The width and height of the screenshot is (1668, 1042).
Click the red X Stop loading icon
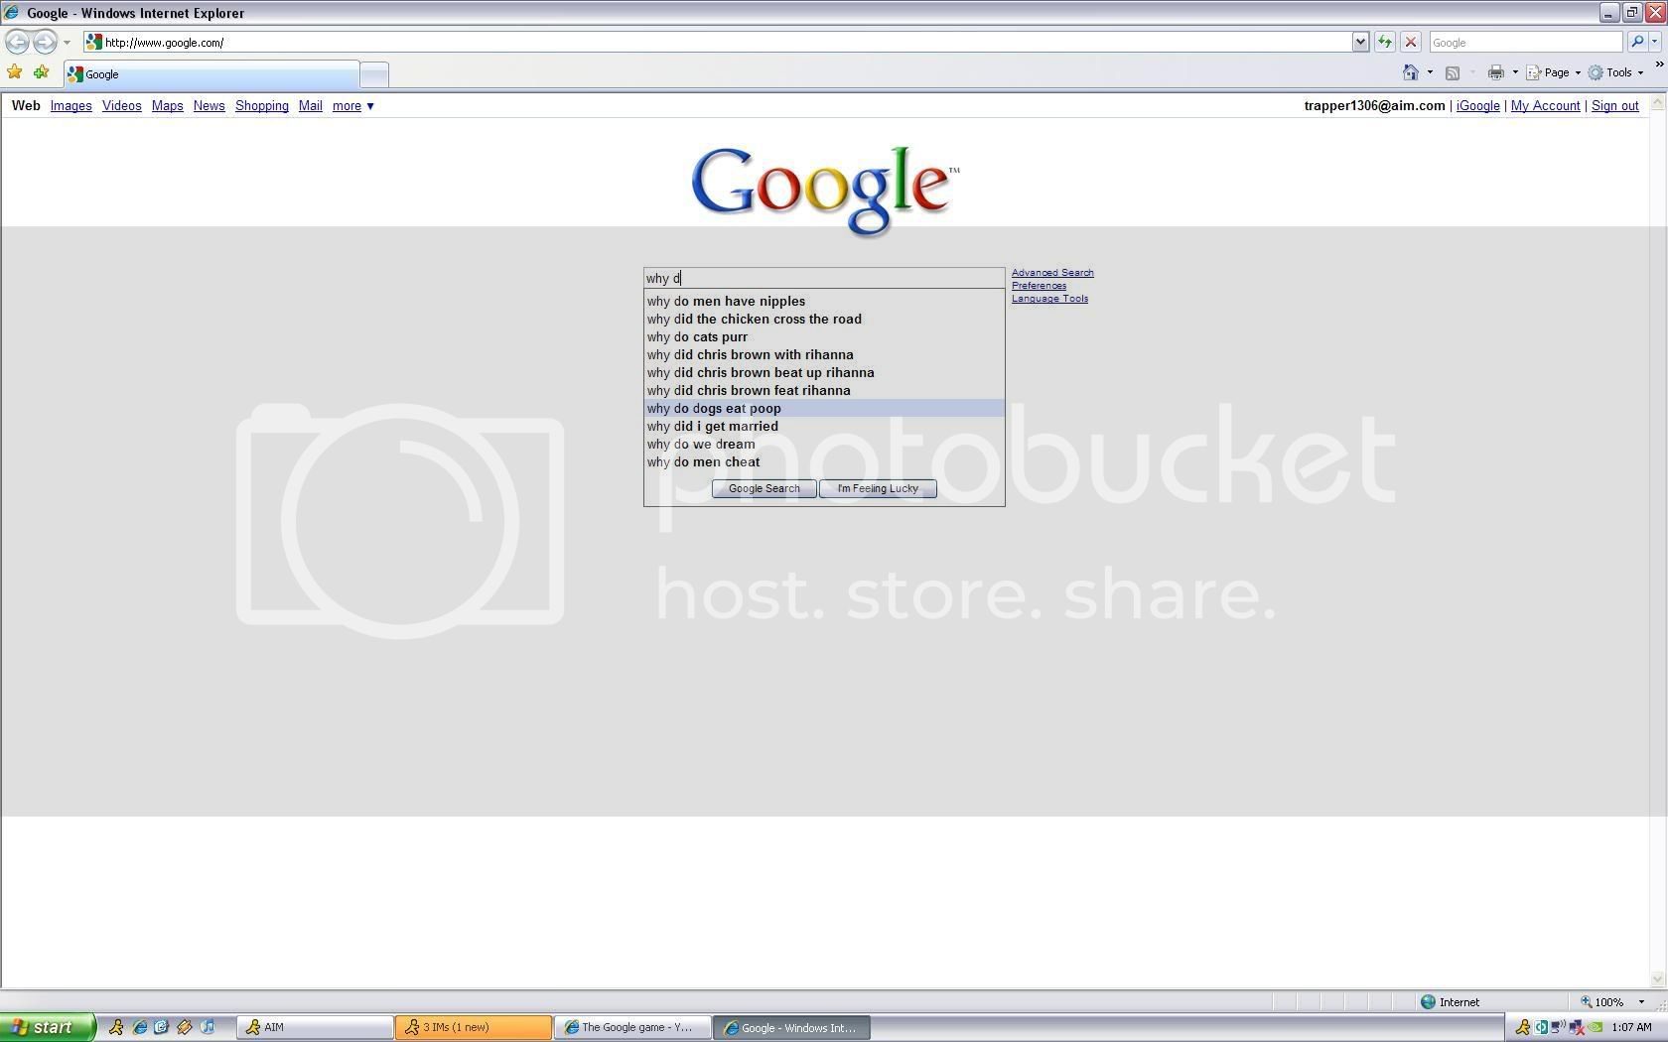(1410, 42)
